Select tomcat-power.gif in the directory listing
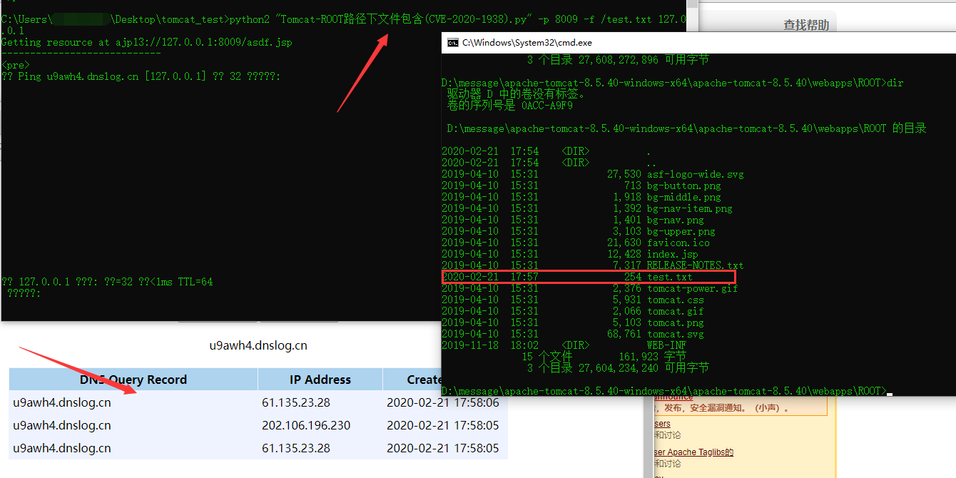 (693, 288)
